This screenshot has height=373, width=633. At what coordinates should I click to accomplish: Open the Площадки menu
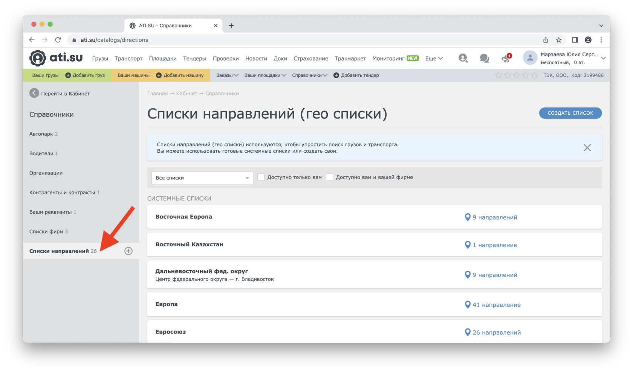pos(163,58)
